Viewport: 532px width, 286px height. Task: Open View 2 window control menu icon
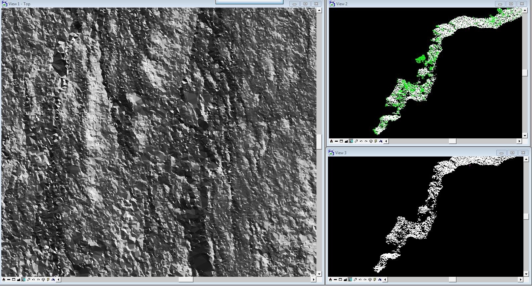pos(332,4)
